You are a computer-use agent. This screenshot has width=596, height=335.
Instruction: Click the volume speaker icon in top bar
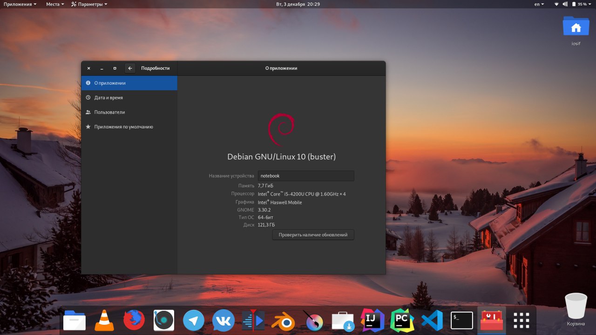[x=565, y=4]
